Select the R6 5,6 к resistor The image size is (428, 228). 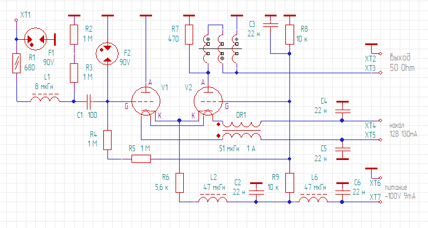pos(179,183)
